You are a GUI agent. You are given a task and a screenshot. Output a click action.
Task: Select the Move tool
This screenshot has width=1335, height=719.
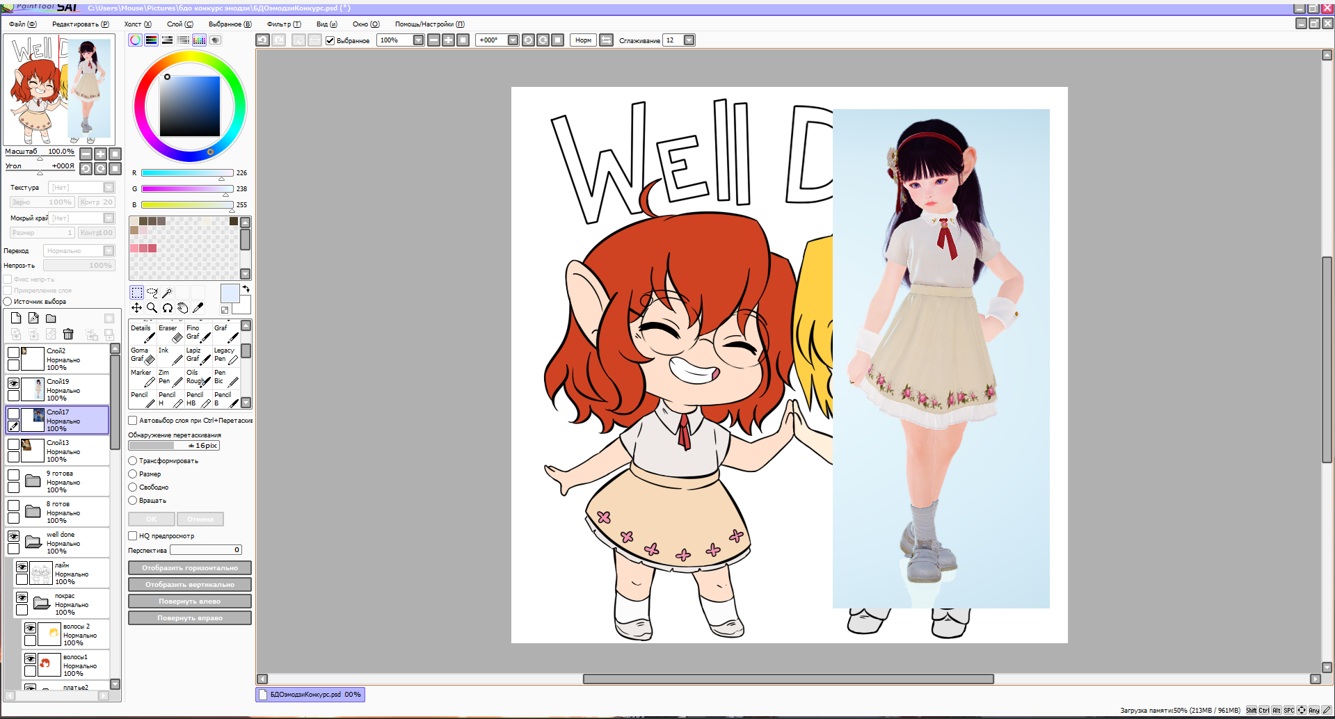coord(137,308)
